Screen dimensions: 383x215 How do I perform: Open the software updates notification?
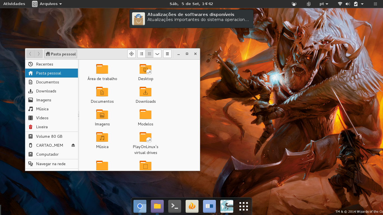tap(191, 18)
